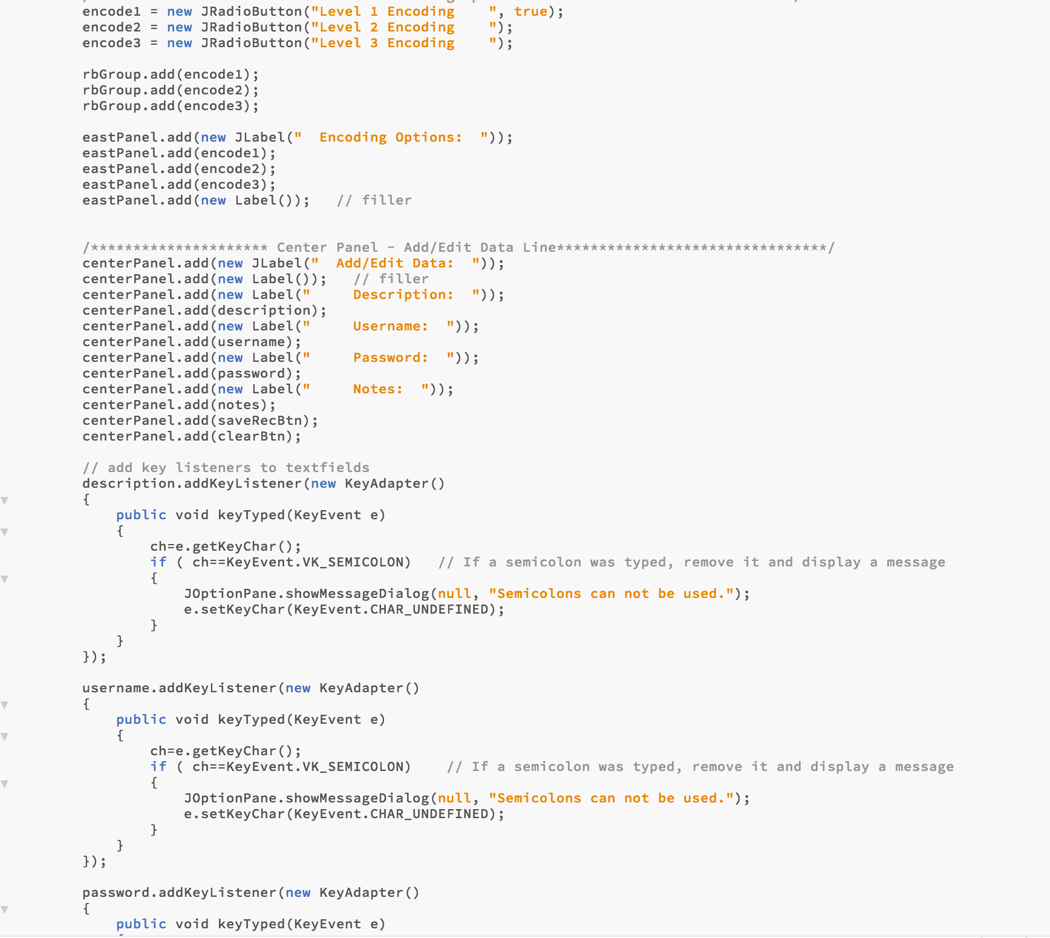Collapse the keyTyped method under password listener

pos(5,936)
